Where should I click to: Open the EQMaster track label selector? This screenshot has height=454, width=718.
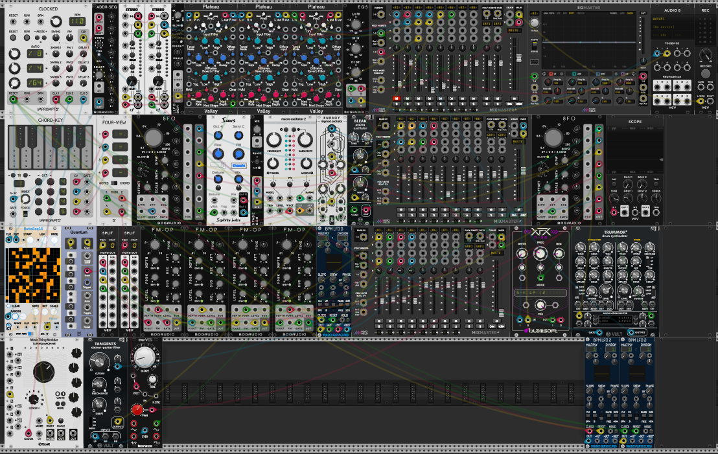point(534,14)
